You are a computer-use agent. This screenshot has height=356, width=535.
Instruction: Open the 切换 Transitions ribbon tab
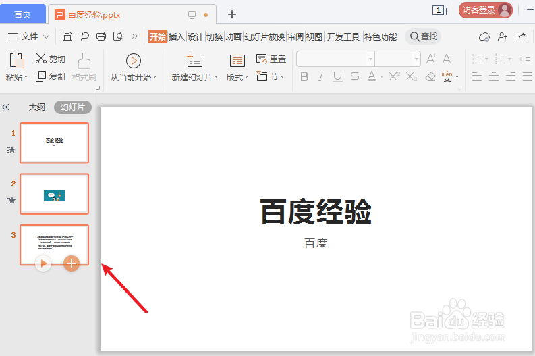point(215,36)
